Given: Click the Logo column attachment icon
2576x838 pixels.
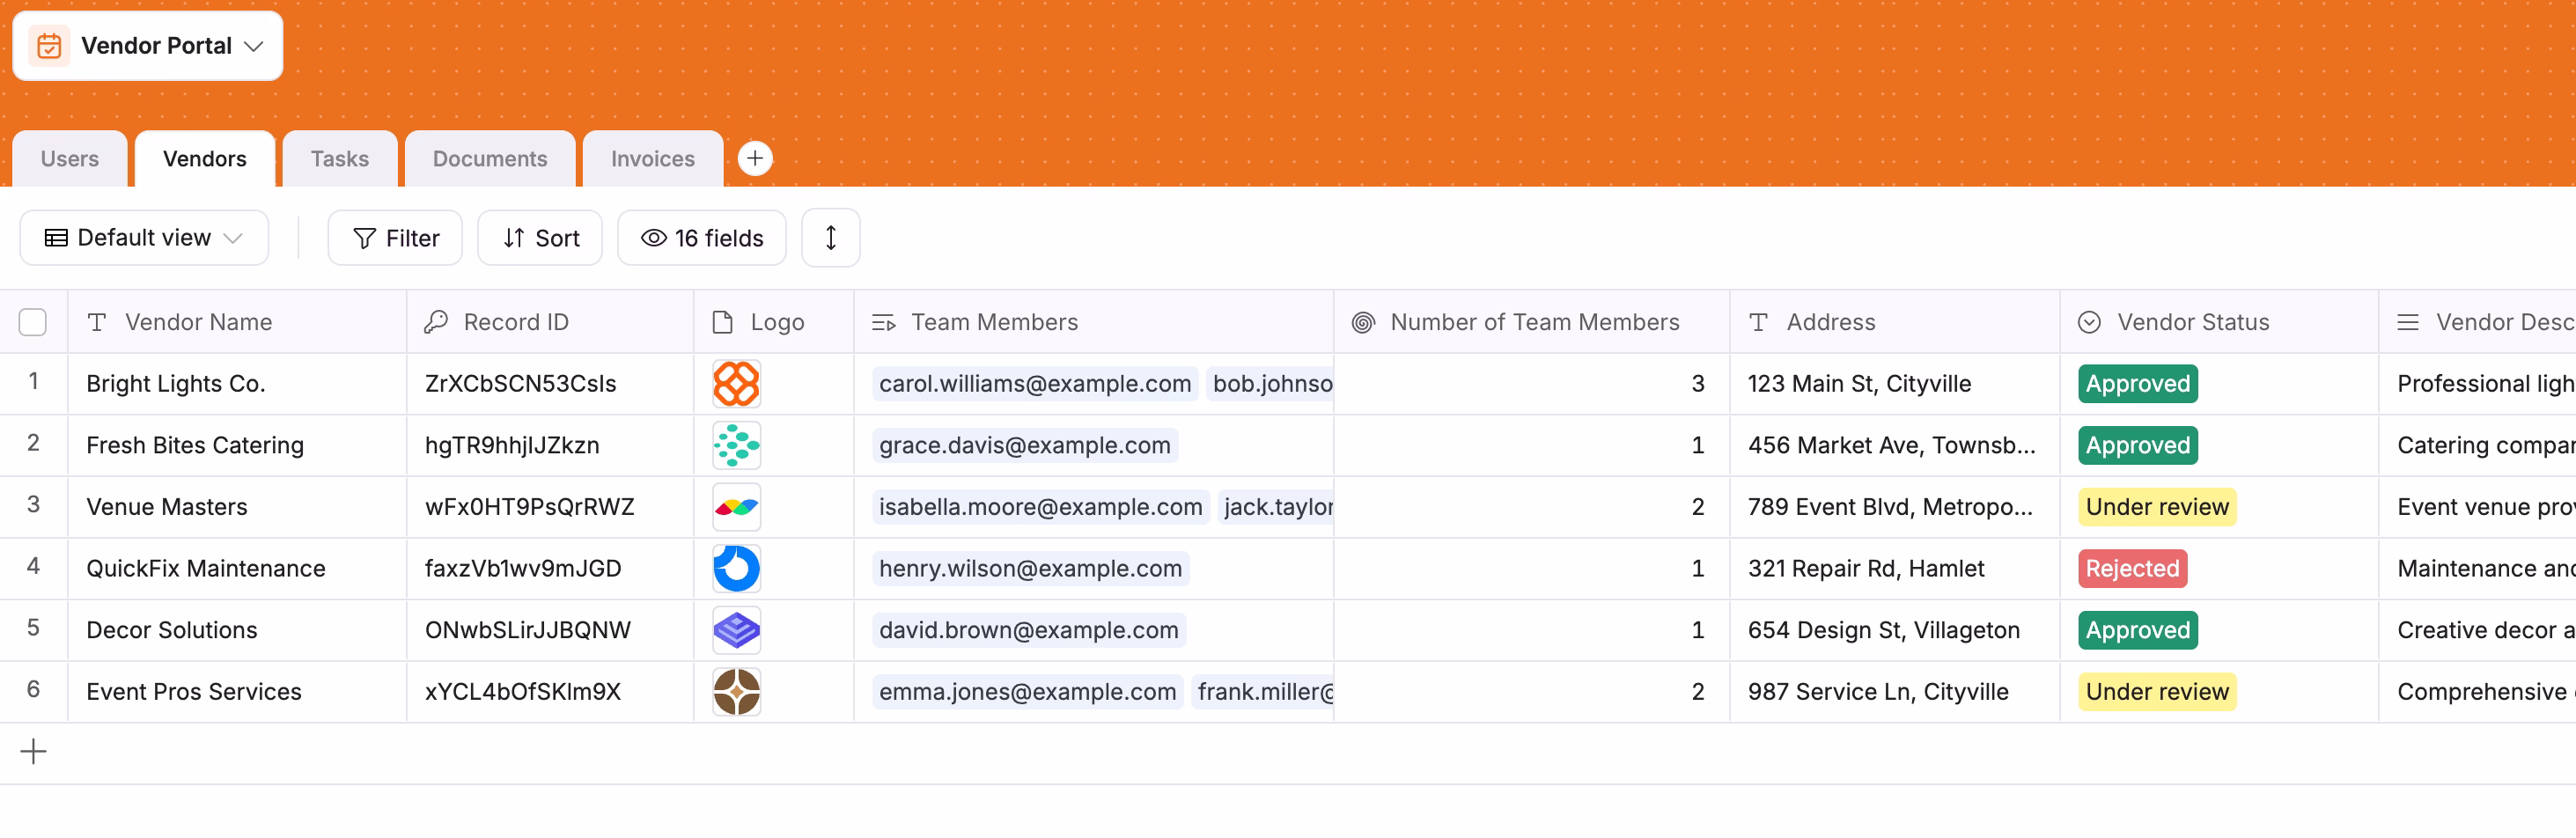Looking at the screenshot, I should [x=721, y=321].
